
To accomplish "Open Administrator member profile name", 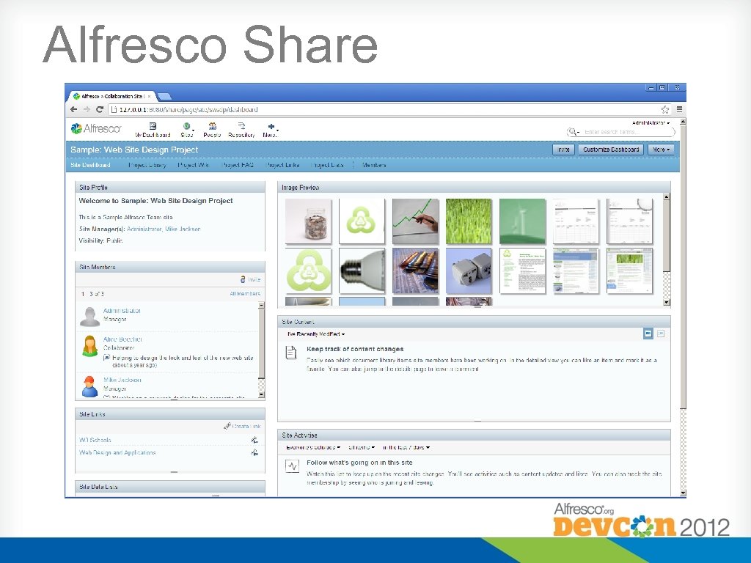I will coord(122,311).
